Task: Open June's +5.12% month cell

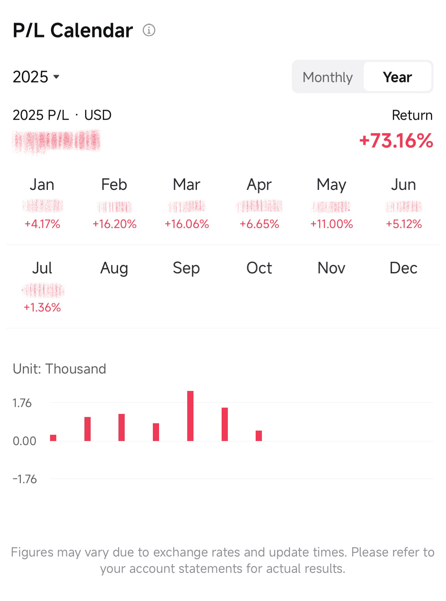Action: (404, 203)
